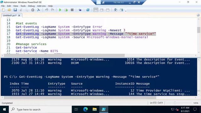Viewport: 201px width, 113px height.
Task: Click the '"*time service*"' string on line 17
Action: click(140, 34)
